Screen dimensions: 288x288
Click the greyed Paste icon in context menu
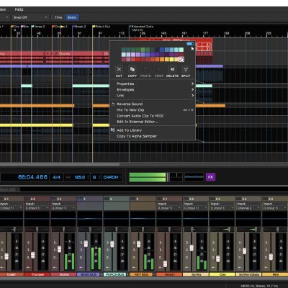pyautogui.click(x=145, y=69)
